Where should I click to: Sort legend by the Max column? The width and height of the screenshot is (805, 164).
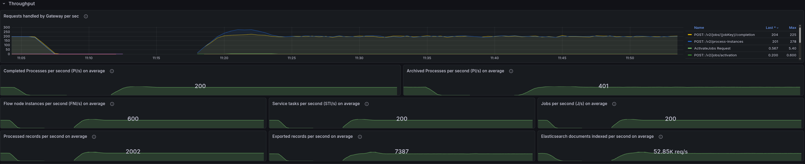coord(792,28)
